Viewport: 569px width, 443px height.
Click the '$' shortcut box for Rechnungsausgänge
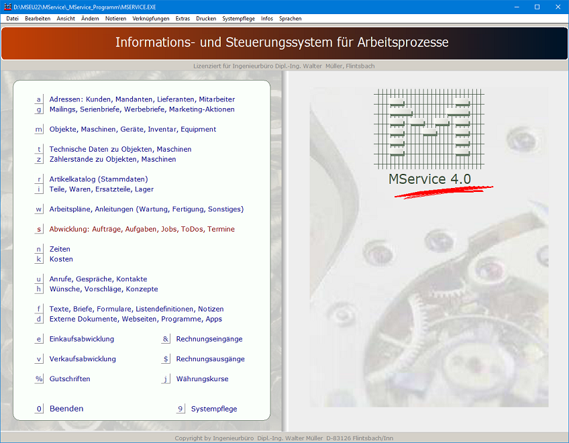[166, 360]
